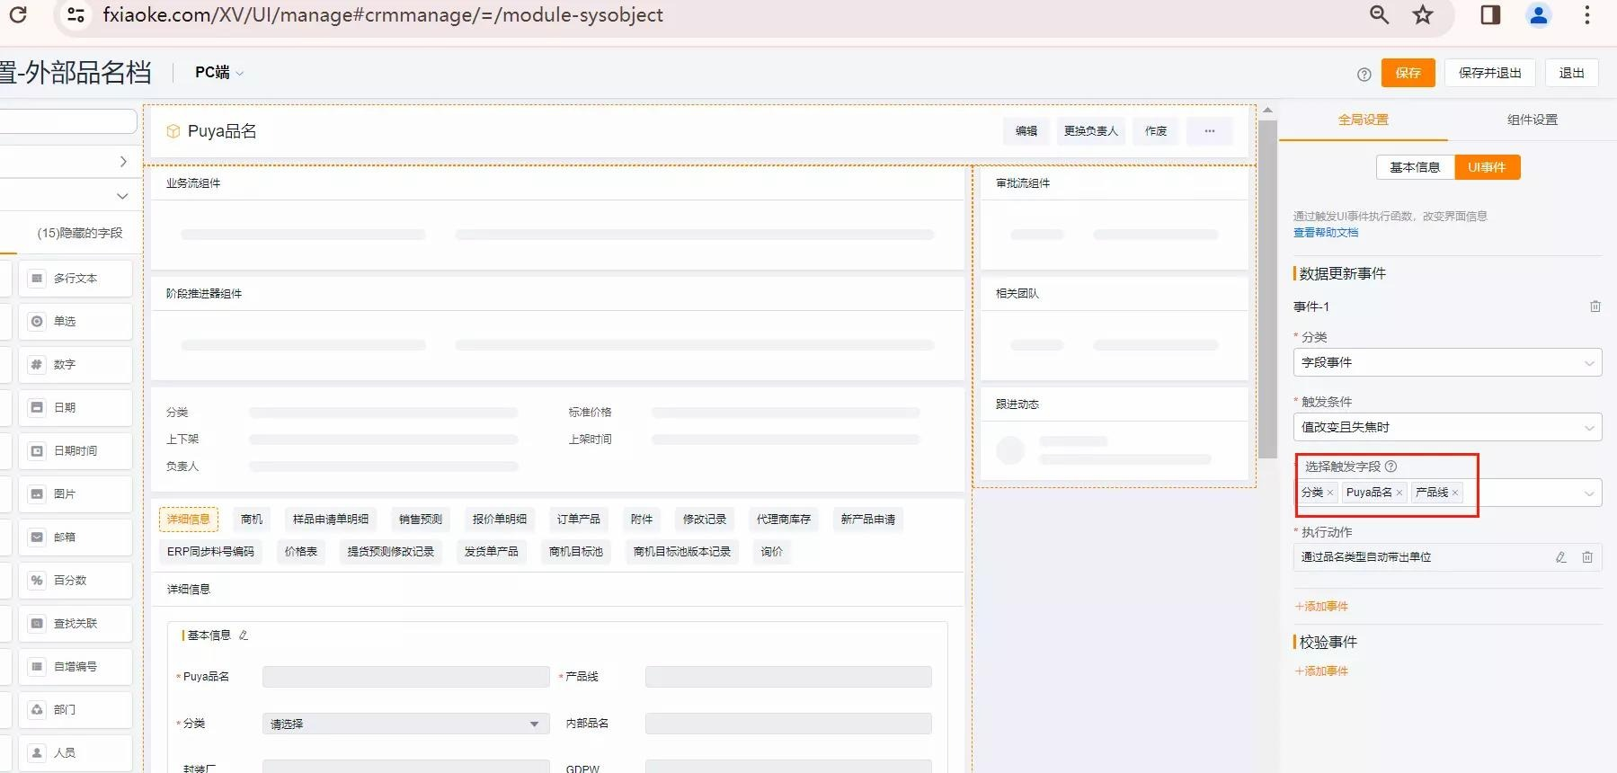Remove the 分类 tag from trigger fields

1330,493
